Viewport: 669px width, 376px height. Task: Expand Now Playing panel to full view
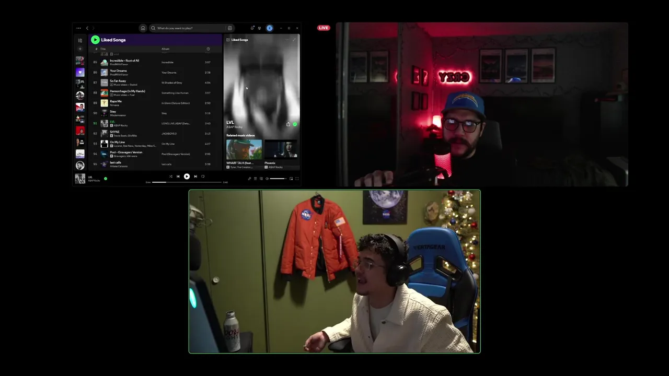tap(294, 40)
